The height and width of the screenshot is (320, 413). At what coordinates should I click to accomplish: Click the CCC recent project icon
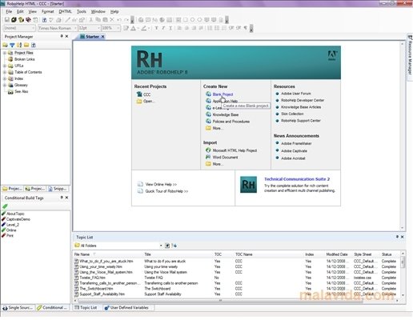(x=139, y=94)
